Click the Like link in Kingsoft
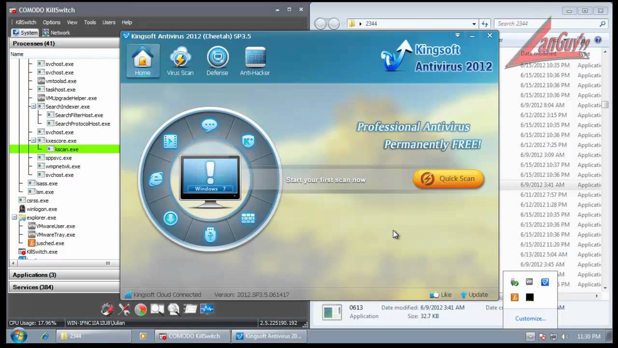The height and width of the screenshot is (348, 618). coord(441,294)
